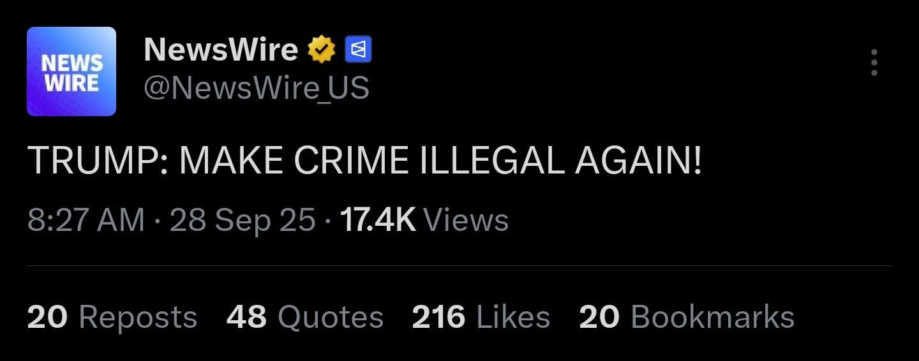Open the 48 Quotes list
This screenshot has height=361, width=919.
tap(305, 317)
